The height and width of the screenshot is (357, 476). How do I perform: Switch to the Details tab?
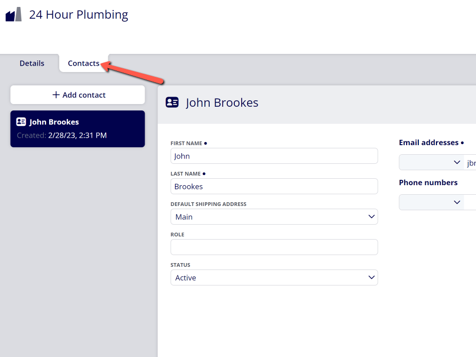point(32,63)
